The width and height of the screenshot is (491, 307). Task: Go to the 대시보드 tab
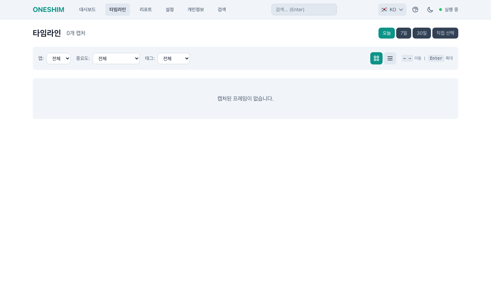tap(87, 10)
